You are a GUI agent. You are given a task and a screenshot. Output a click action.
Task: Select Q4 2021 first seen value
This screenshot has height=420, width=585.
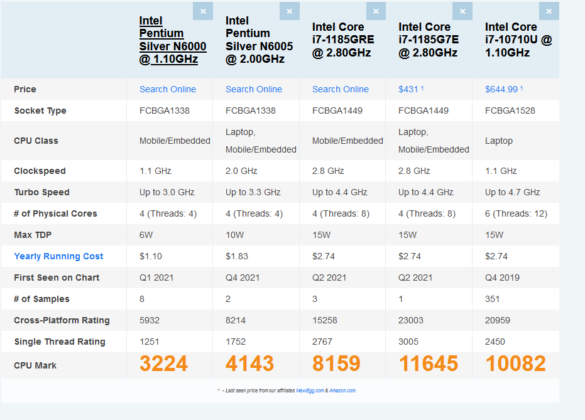click(243, 277)
